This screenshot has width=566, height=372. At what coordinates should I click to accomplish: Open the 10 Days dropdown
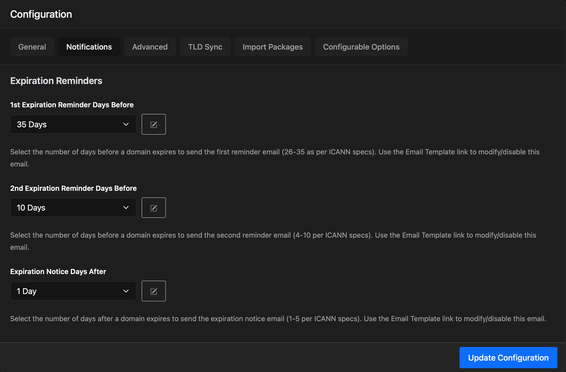(73, 208)
